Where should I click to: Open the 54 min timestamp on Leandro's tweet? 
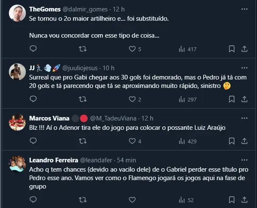pos(127,160)
